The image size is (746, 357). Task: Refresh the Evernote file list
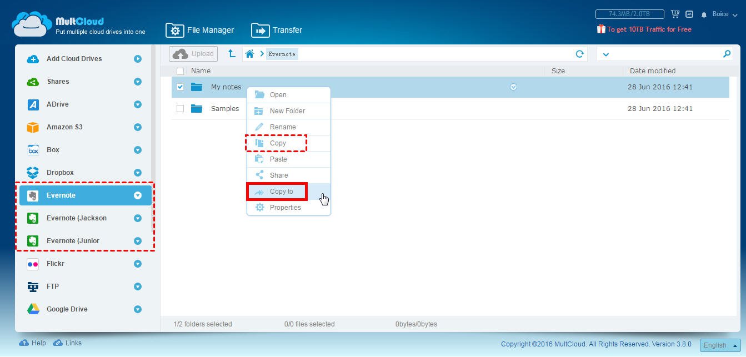580,54
